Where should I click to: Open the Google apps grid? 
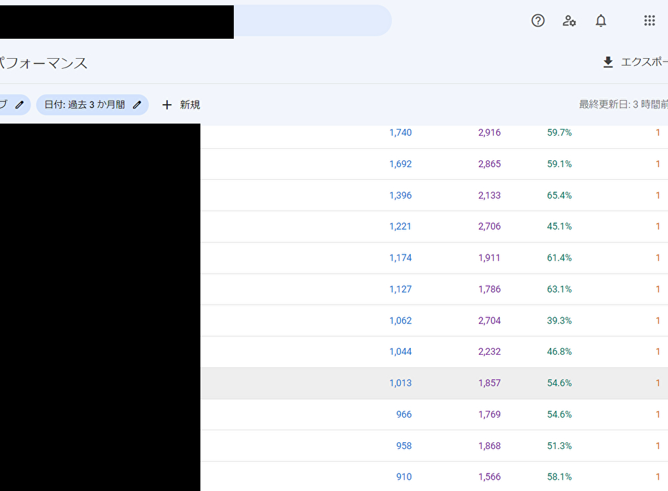click(649, 21)
